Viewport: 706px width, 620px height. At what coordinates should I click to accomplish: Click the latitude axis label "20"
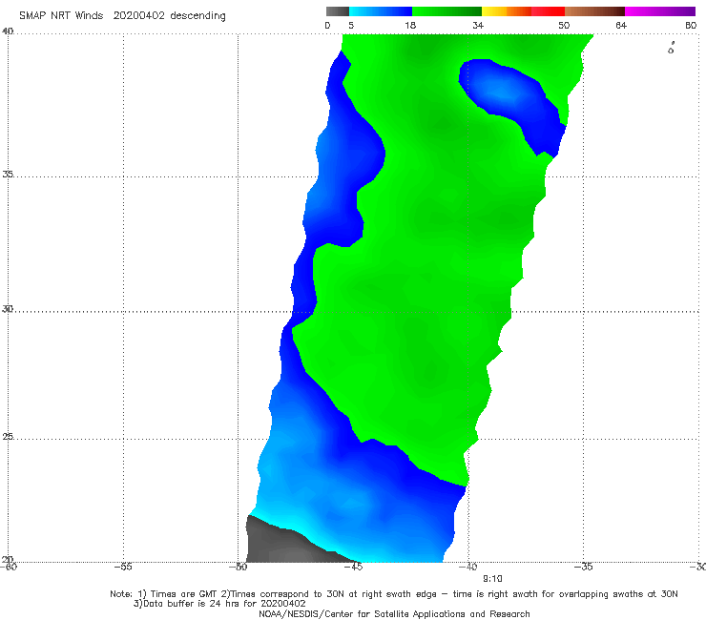[8, 559]
